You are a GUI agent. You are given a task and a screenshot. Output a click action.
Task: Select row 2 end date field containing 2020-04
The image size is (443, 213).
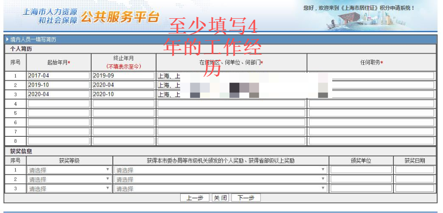(124, 85)
